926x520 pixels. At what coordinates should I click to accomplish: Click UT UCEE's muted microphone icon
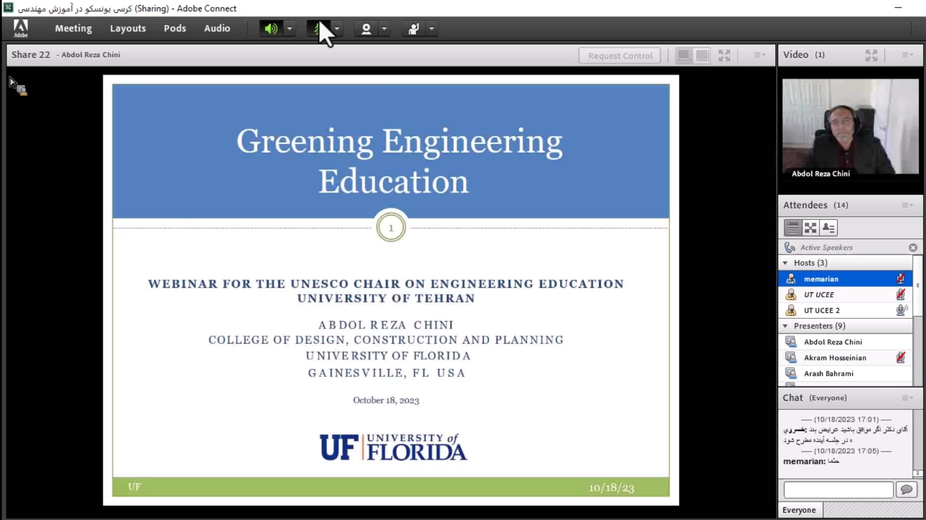901,294
